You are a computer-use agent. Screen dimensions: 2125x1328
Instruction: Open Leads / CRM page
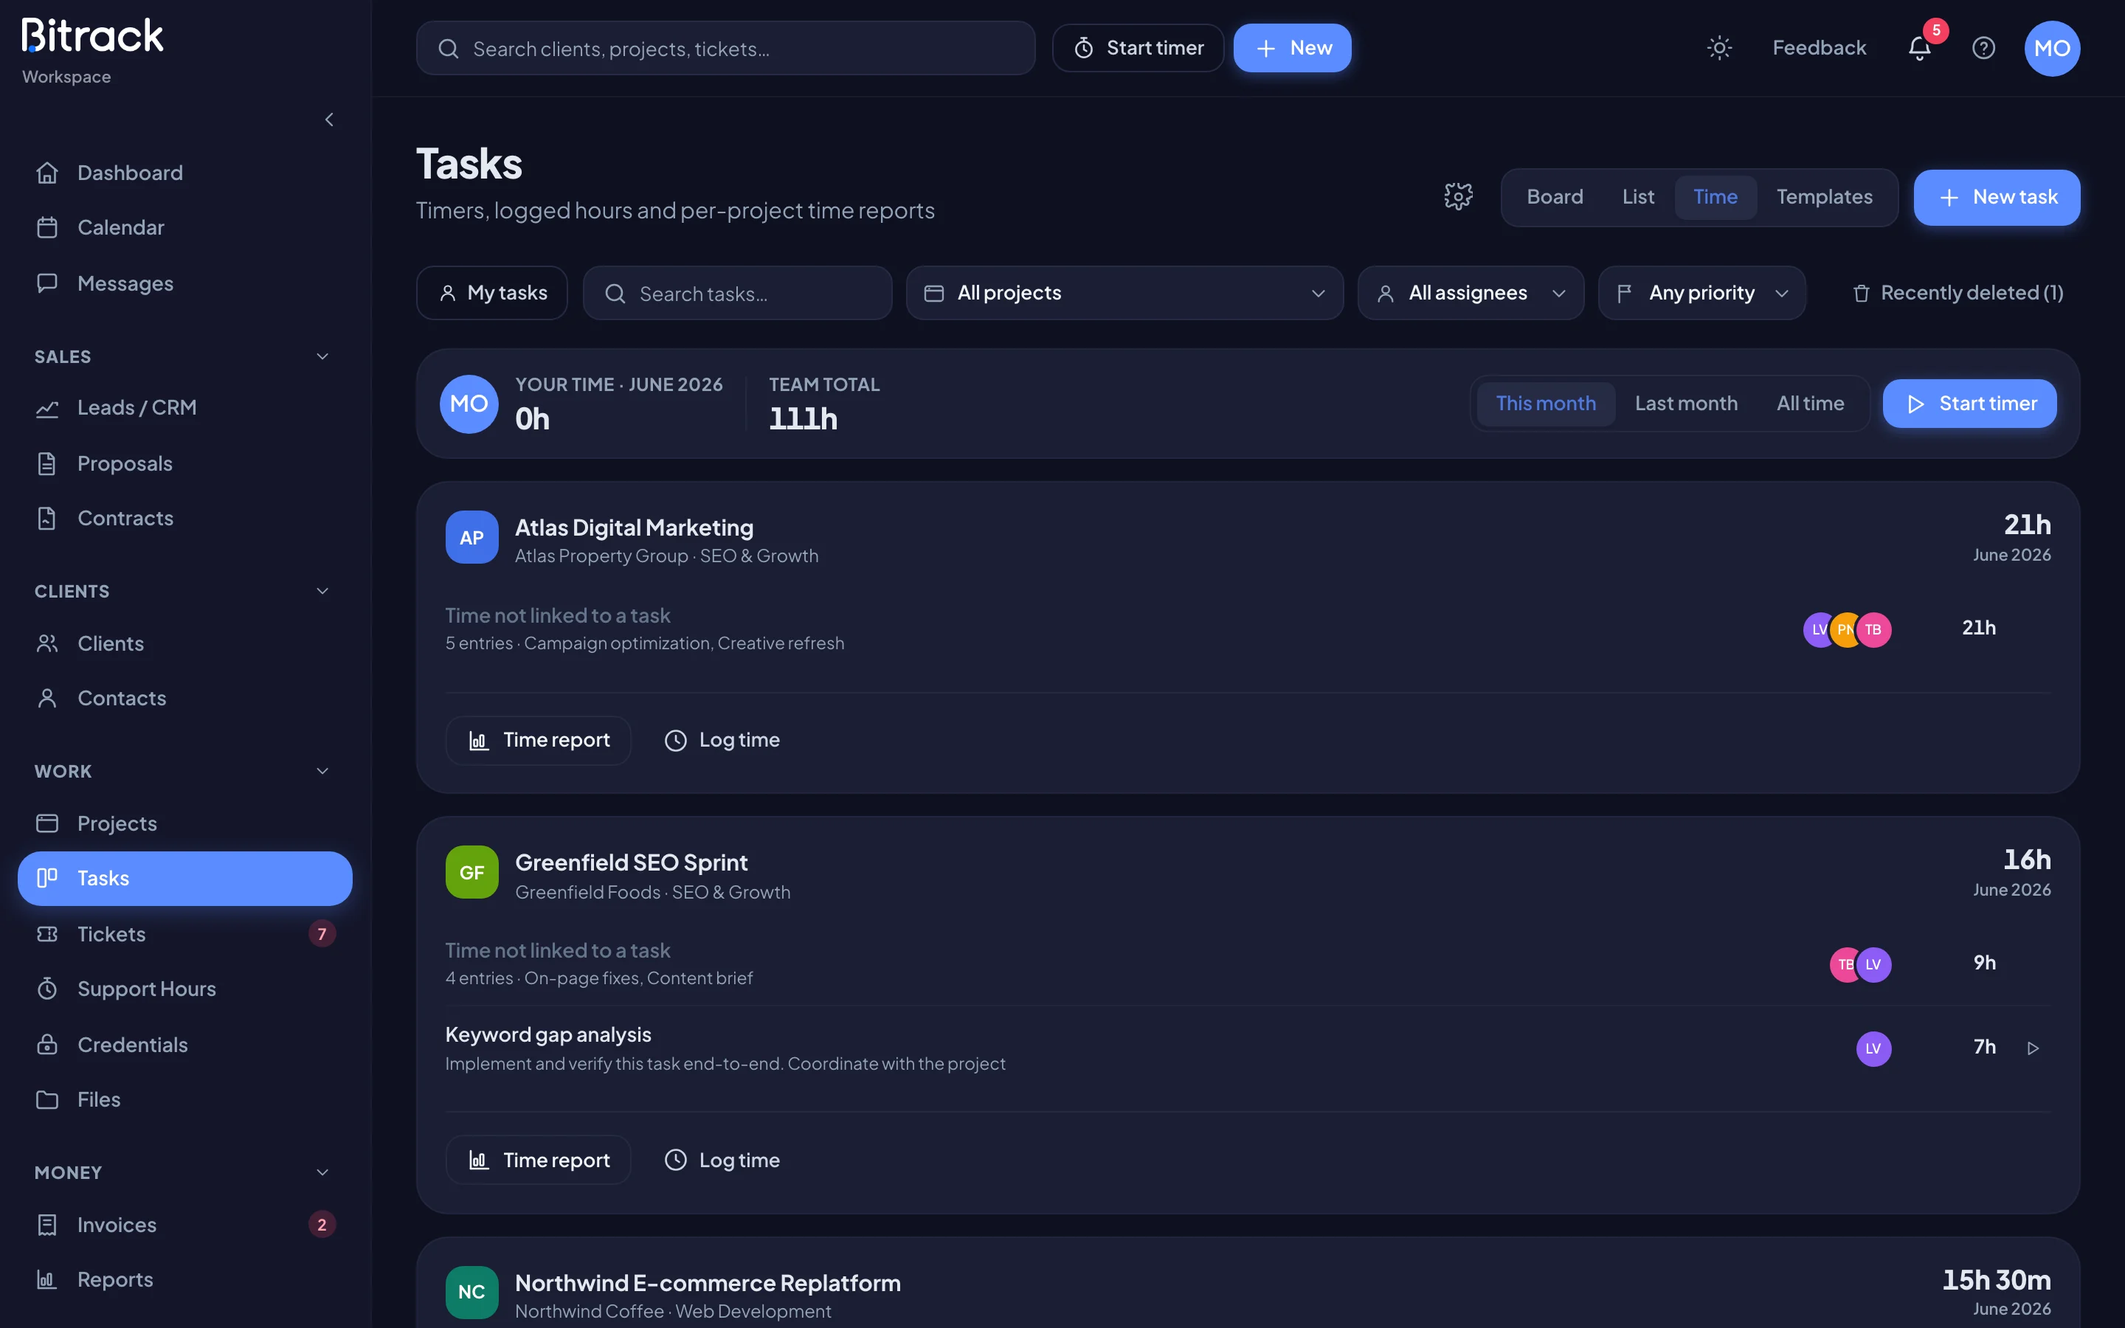click(x=185, y=407)
